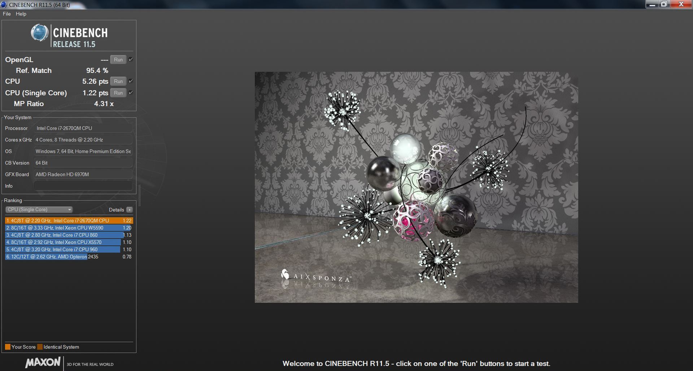This screenshot has height=371, width=693.
Task: Click the side panel collapse grip handle
Action: tap(139, 195)
